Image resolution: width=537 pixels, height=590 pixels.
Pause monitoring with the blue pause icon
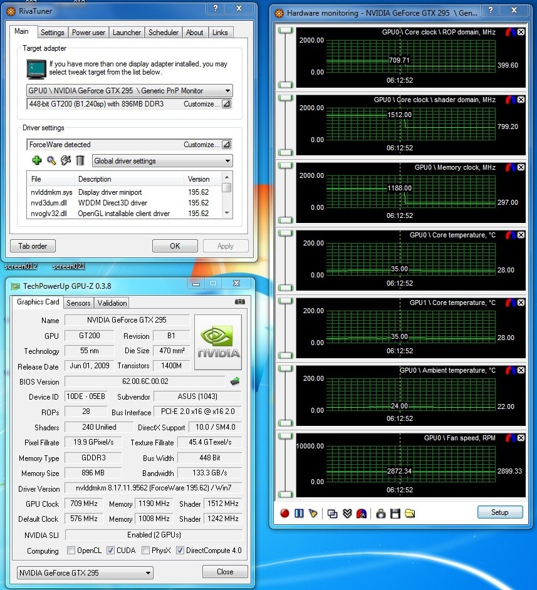[299, 513]
